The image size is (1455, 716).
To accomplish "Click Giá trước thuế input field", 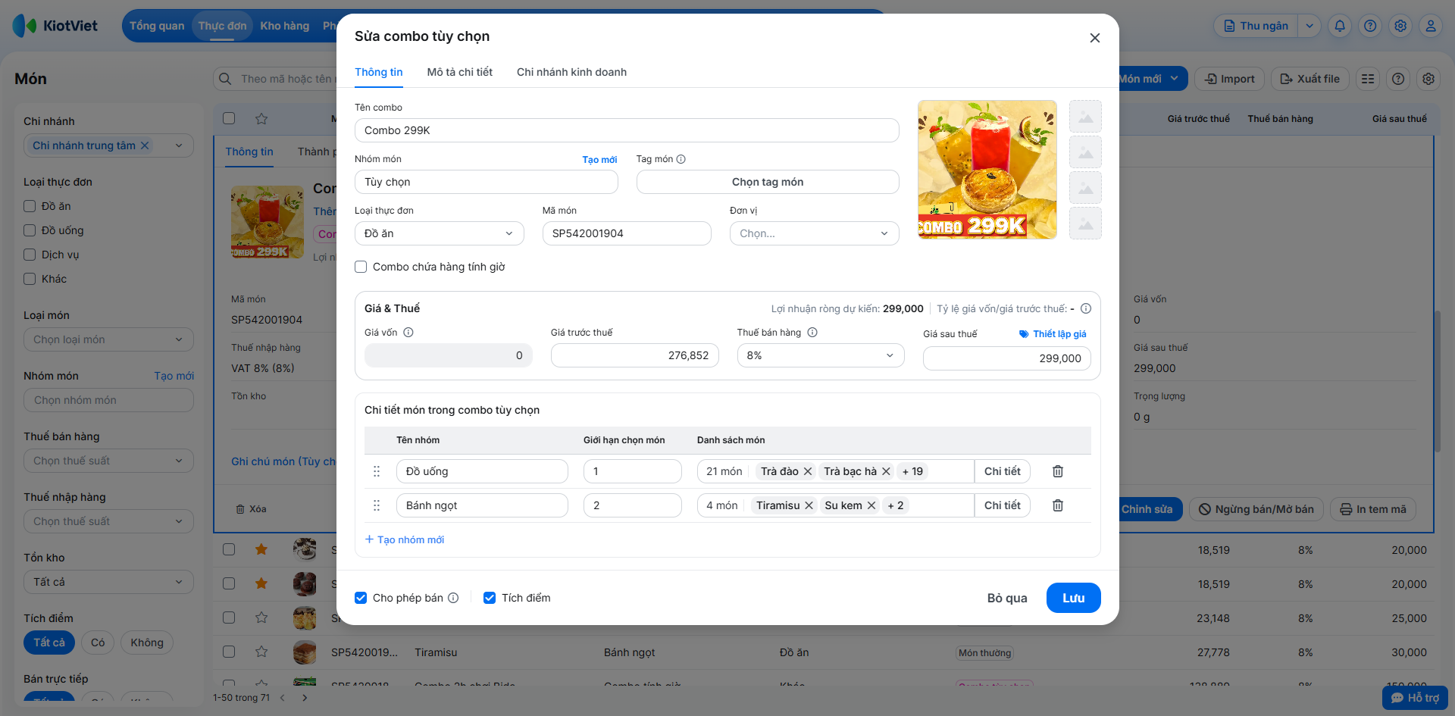I will 635,355.
